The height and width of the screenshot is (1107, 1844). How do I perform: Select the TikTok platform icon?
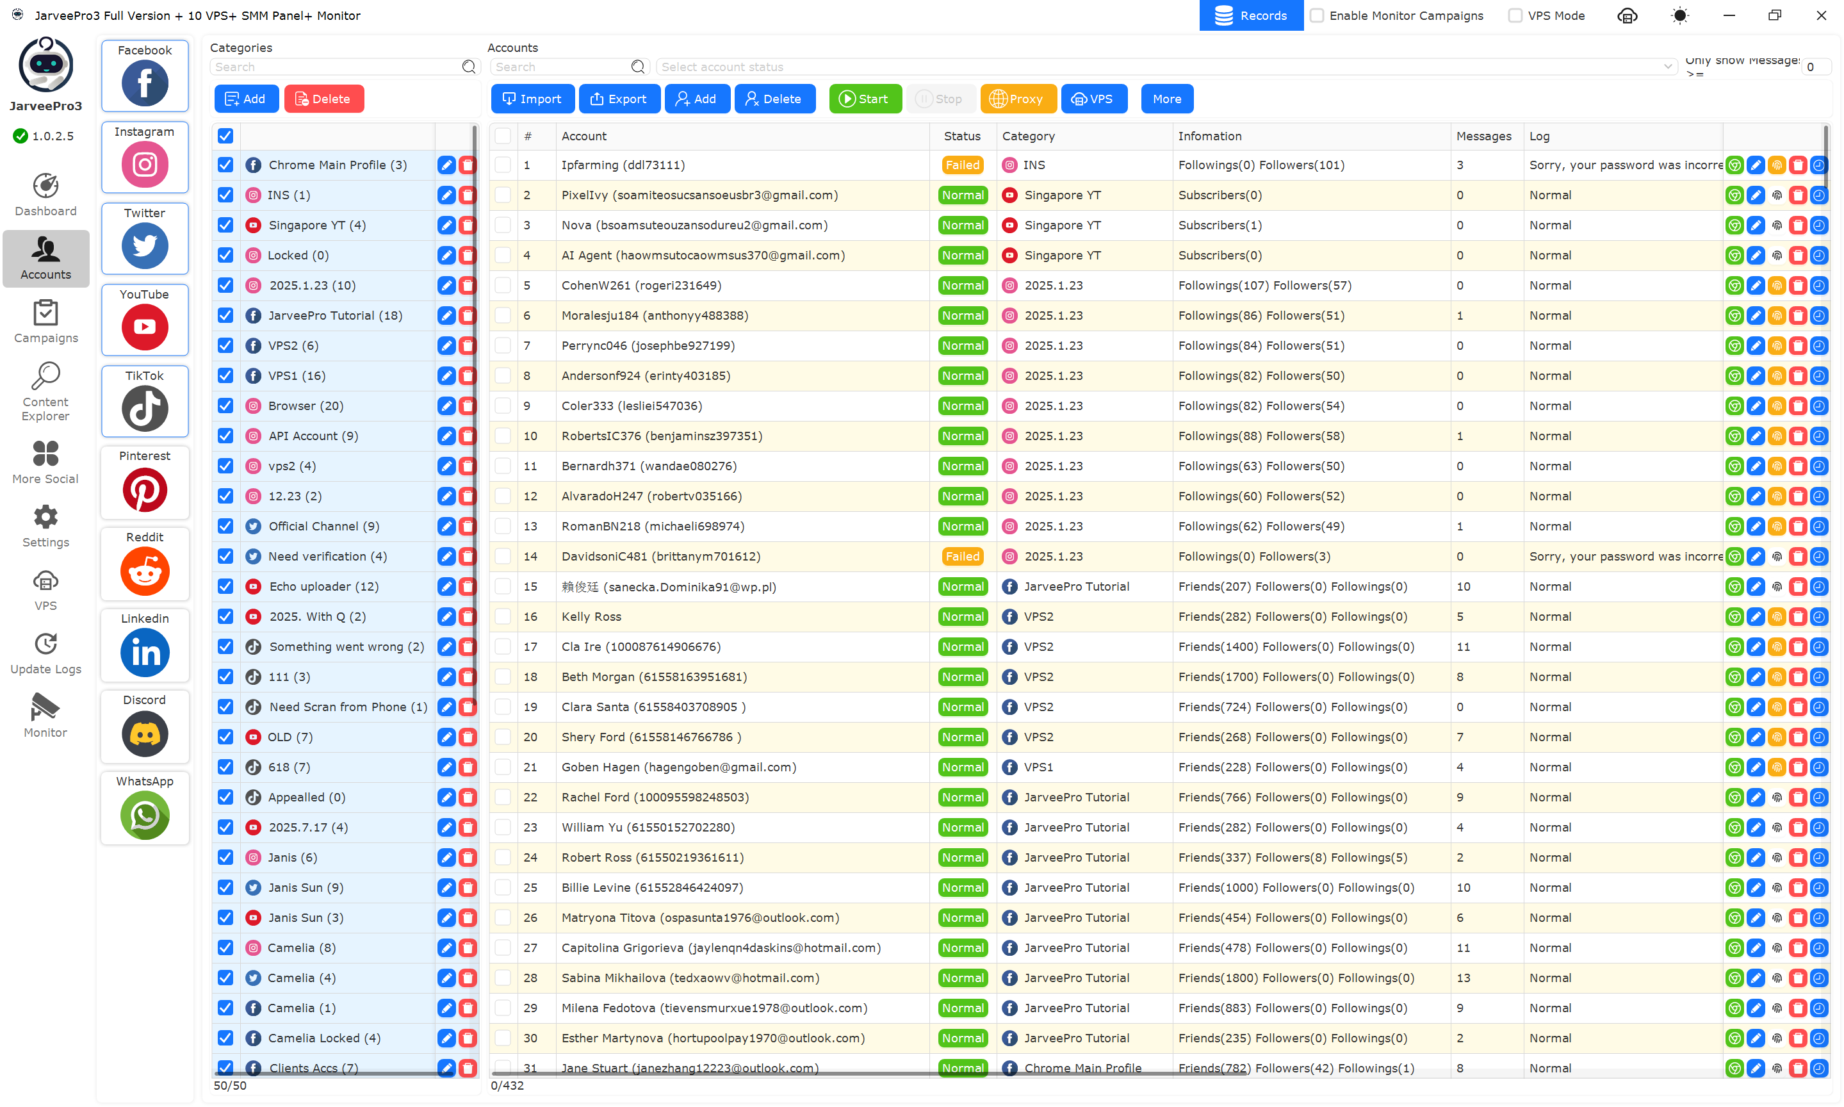[x=145, y=407]
